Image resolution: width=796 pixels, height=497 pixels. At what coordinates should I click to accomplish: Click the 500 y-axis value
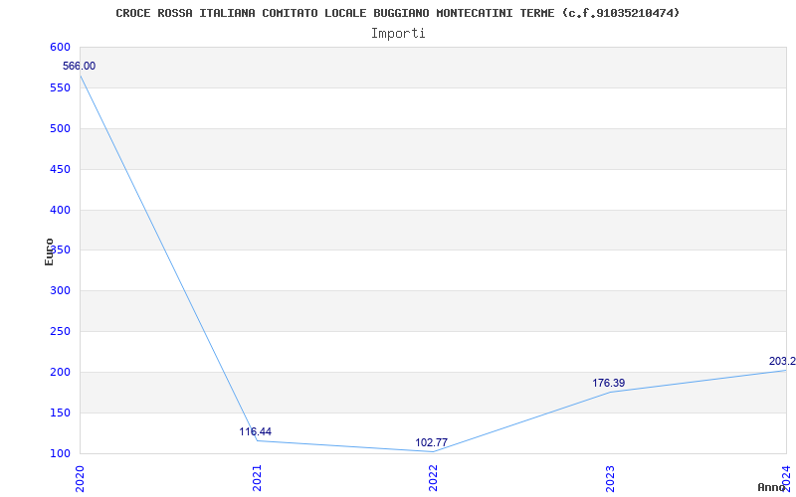click(60, 129)
